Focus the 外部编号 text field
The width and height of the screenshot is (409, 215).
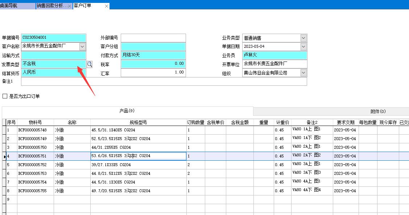pyautogui.click(x=153, y=38)
